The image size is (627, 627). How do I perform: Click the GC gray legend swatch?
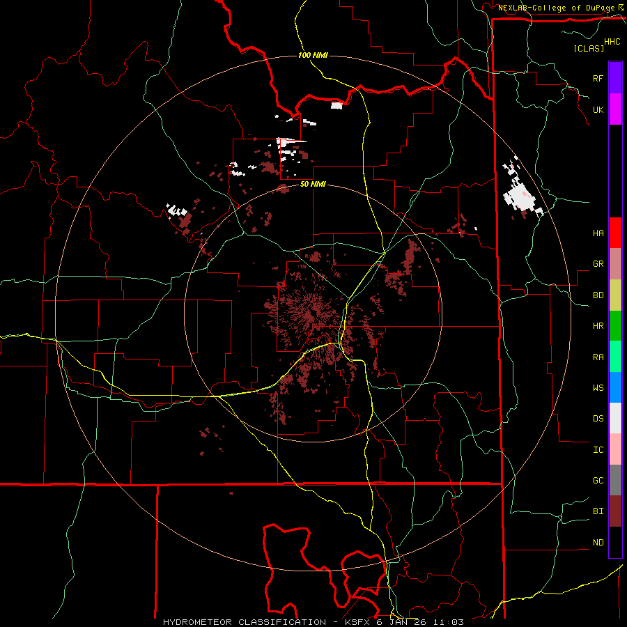point(615,480)
